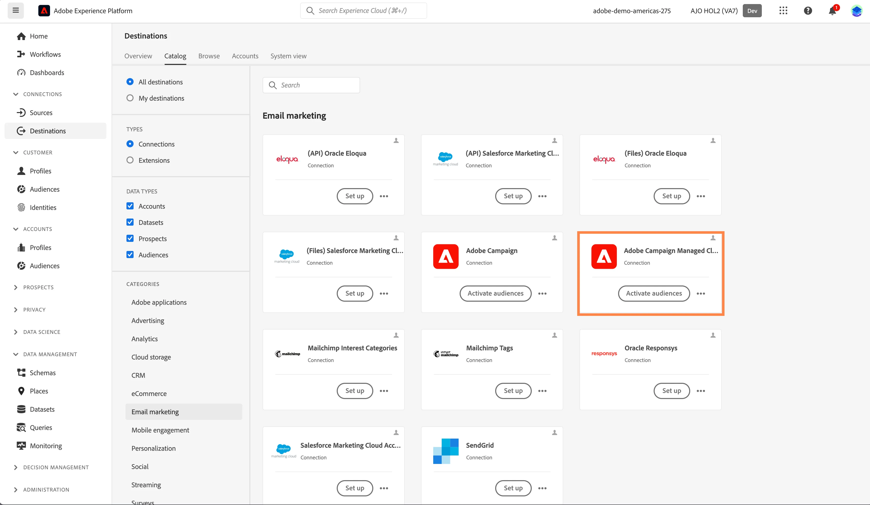The height and width of the screenshot is (505, 870).
Task: Open more options for Mailchimp Tags card
Action: (542, 391)
